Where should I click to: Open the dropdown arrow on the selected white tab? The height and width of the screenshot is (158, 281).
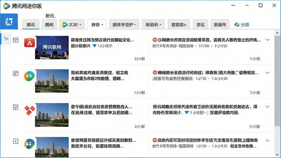tap(102, 25)
